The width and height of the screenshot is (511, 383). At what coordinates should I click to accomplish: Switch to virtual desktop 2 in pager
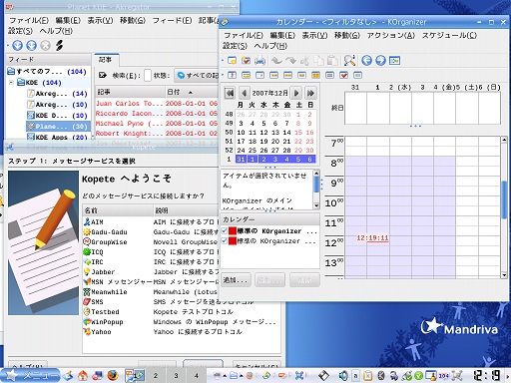click(x=156, y=376)
